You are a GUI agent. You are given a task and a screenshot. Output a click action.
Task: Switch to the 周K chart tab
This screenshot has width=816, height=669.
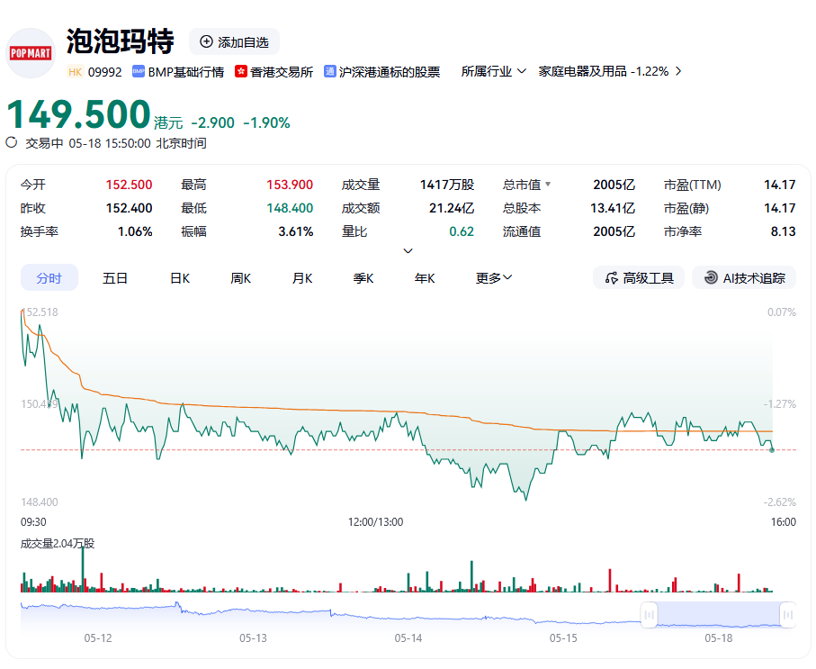241,277
